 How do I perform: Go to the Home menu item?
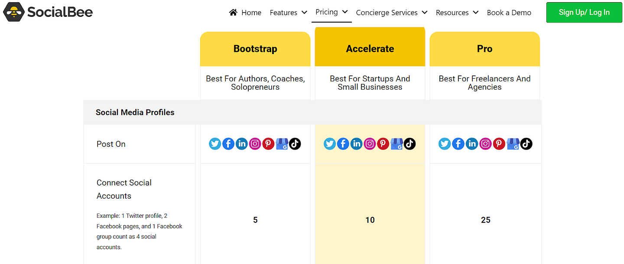(251, 13)
